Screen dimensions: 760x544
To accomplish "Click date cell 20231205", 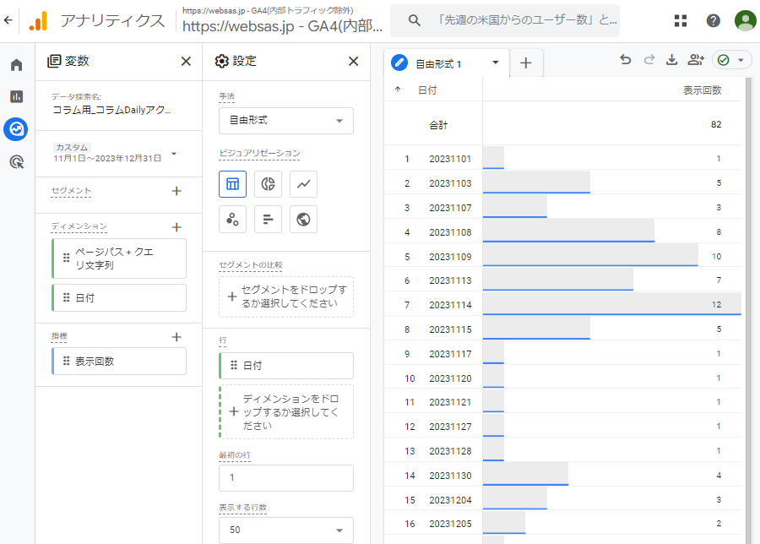I will [x=450, y=524].
